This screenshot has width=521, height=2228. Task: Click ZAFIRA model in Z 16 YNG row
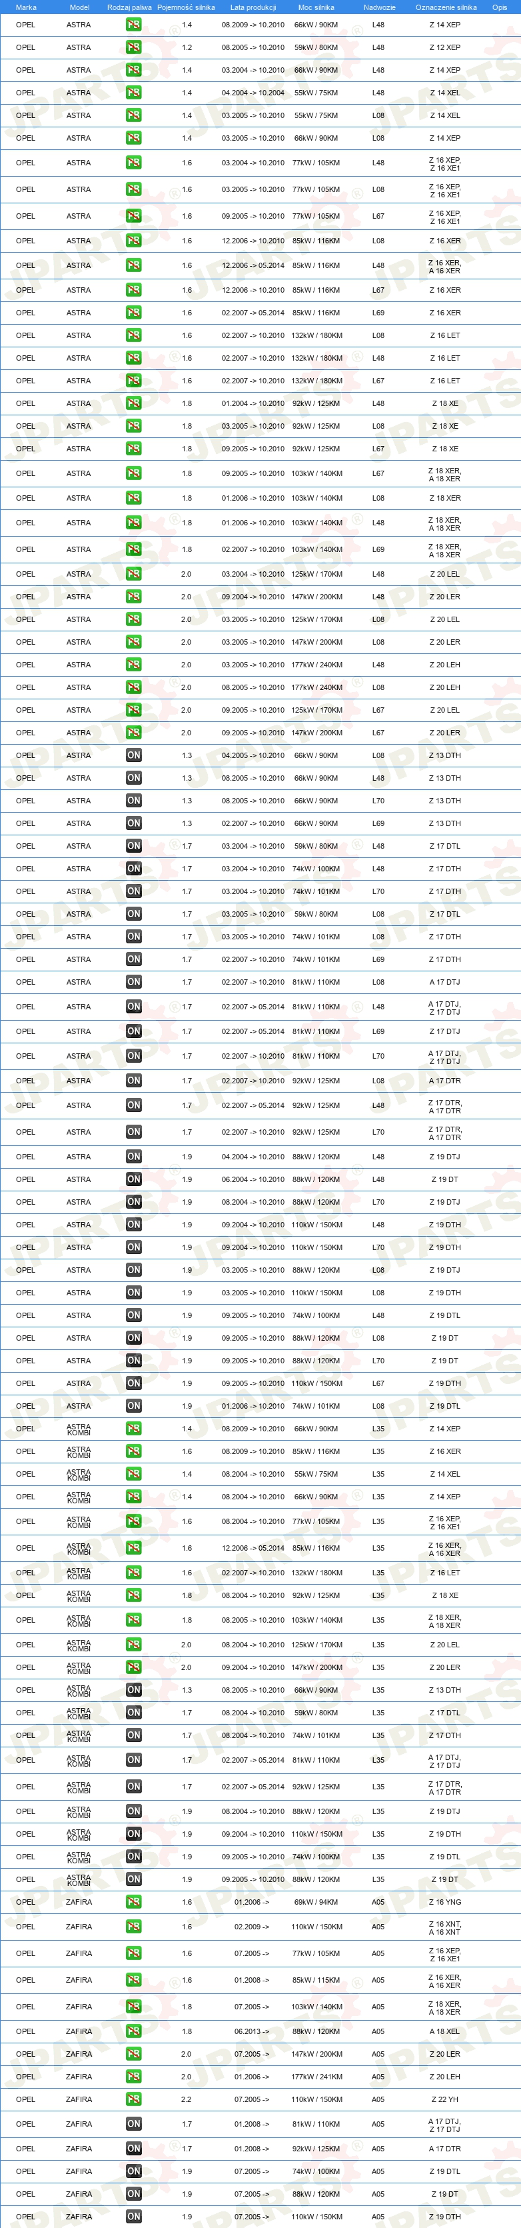pyautogui.click(x=79, y=1902)
